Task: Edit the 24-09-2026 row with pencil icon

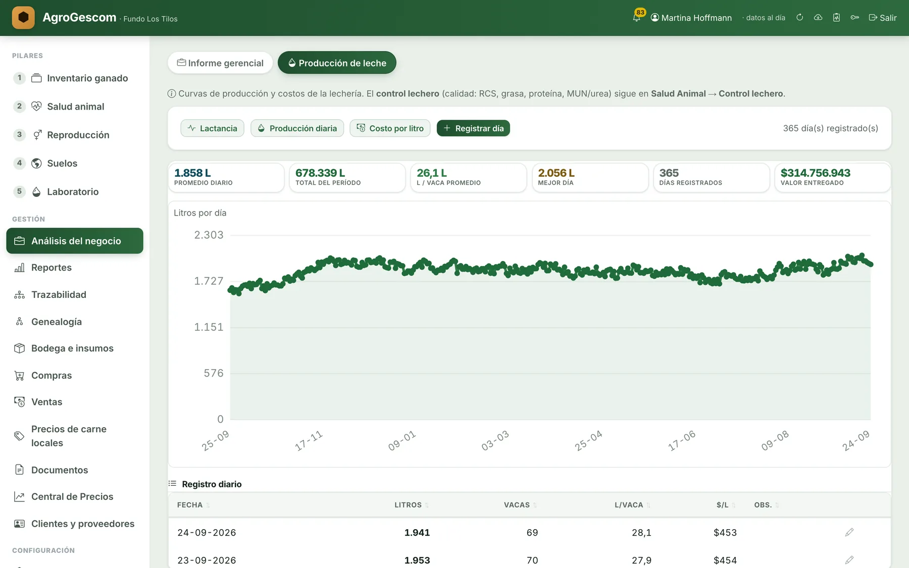Action: point(849,532)
